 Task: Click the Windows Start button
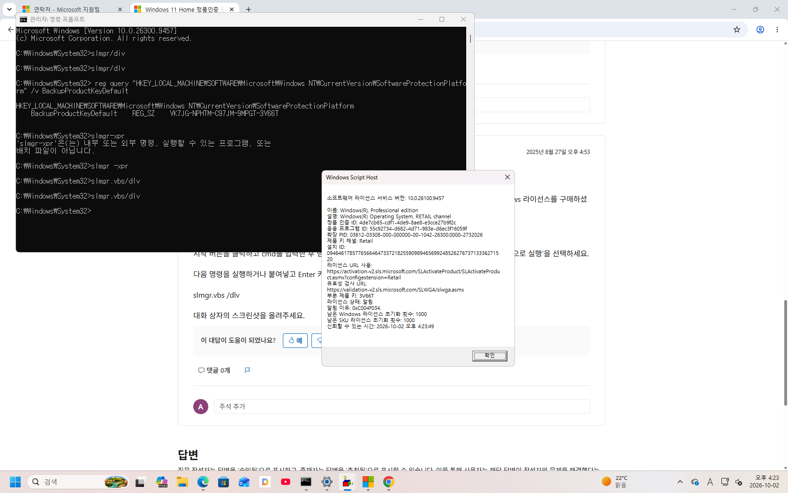15,482
